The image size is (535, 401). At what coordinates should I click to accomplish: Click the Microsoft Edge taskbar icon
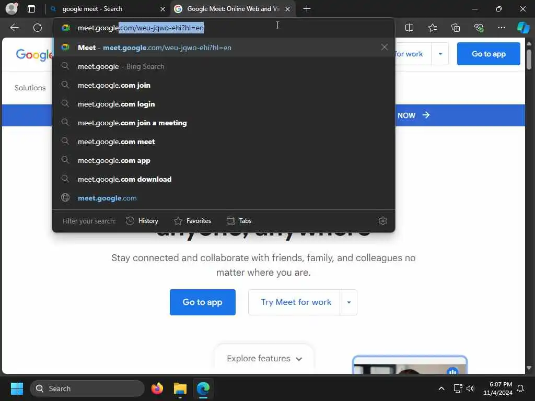pos(203,388)
